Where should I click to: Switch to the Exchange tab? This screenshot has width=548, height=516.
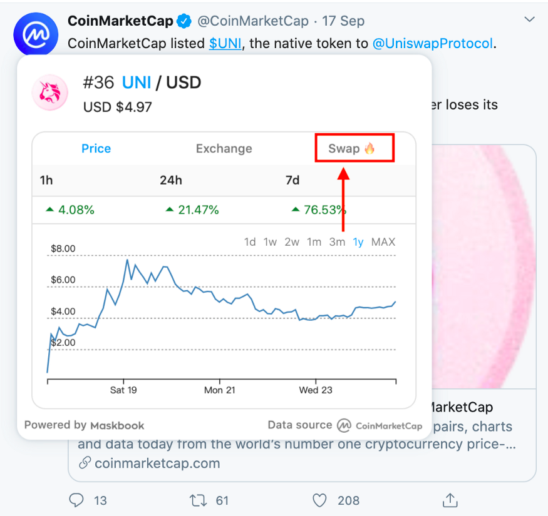pos(224,149)
